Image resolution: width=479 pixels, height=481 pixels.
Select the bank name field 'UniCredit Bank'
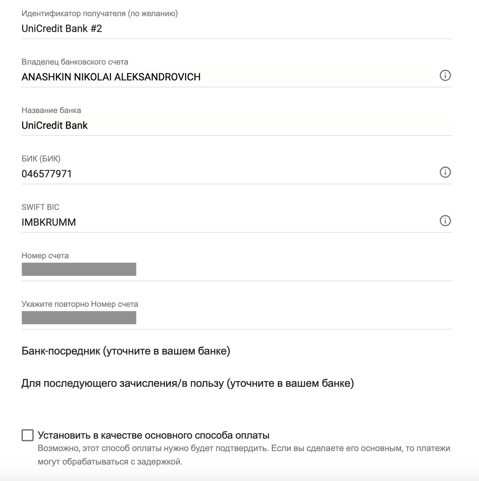[236, 125]
